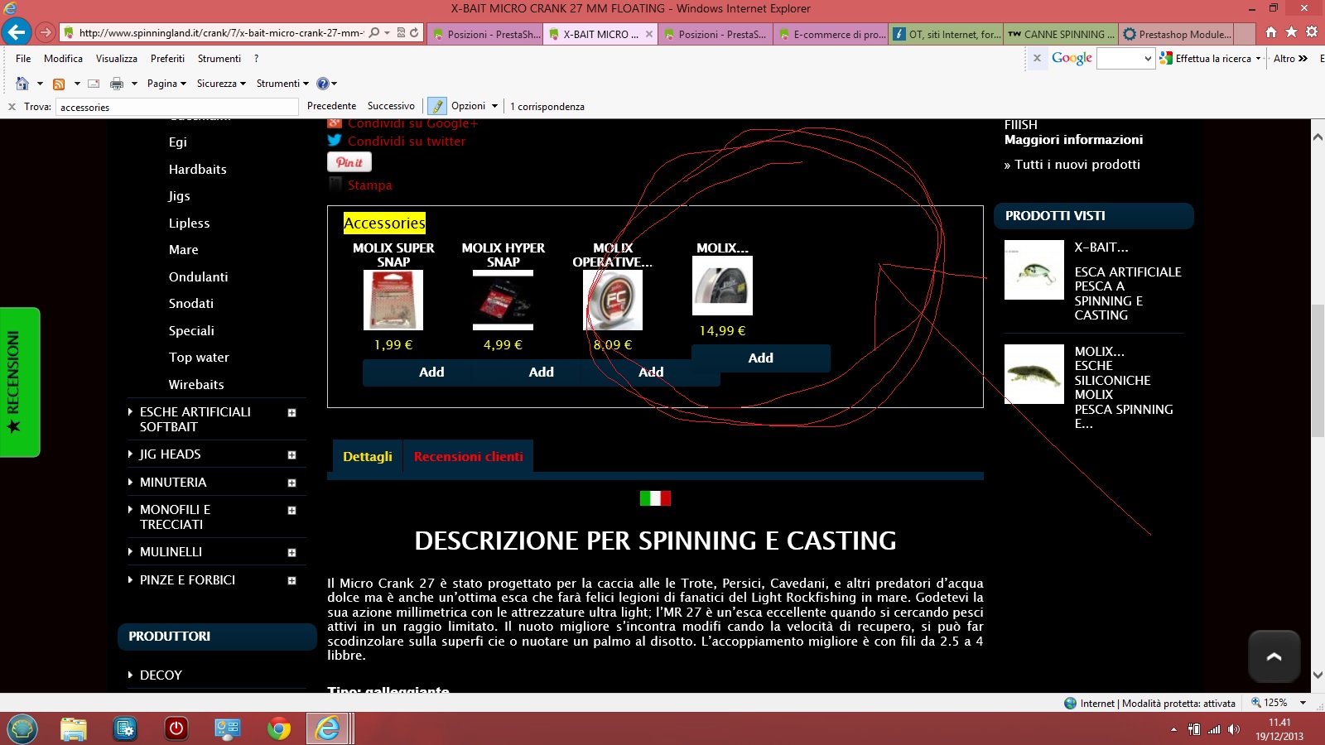Screen dimensions: 1325x745
Task: Click the Internet Explorer taskbar icon
Action: click(329, 728)
